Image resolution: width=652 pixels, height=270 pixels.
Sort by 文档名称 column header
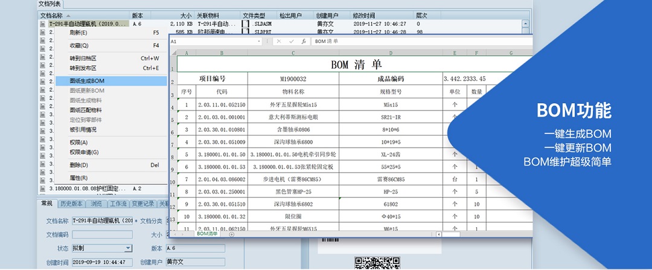[54, 15]
